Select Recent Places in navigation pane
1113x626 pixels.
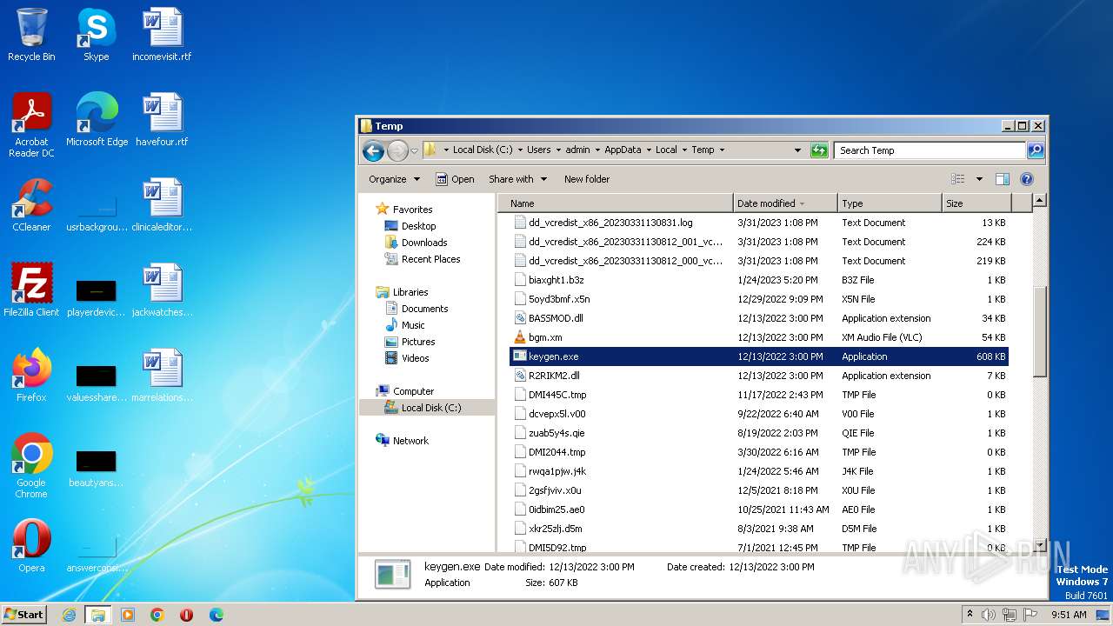point(430,259)
